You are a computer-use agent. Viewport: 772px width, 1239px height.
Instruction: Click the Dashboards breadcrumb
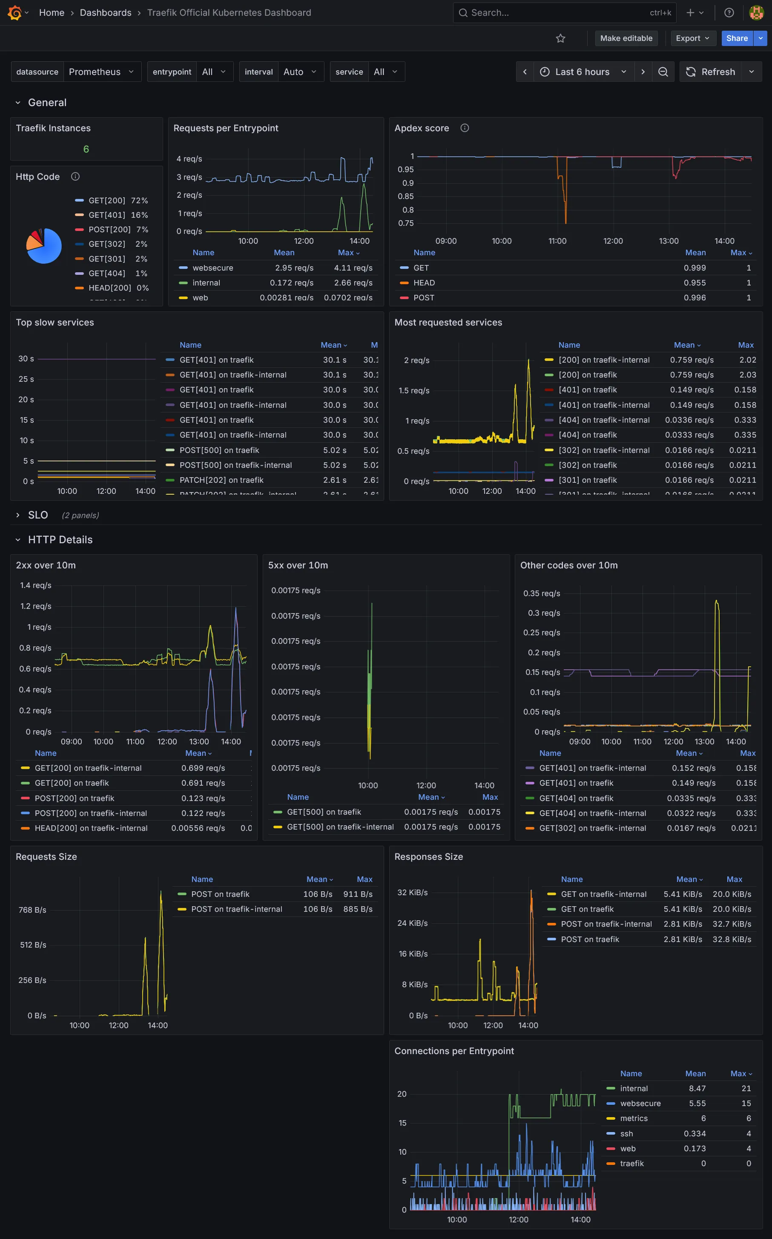[x=105, y=12]
